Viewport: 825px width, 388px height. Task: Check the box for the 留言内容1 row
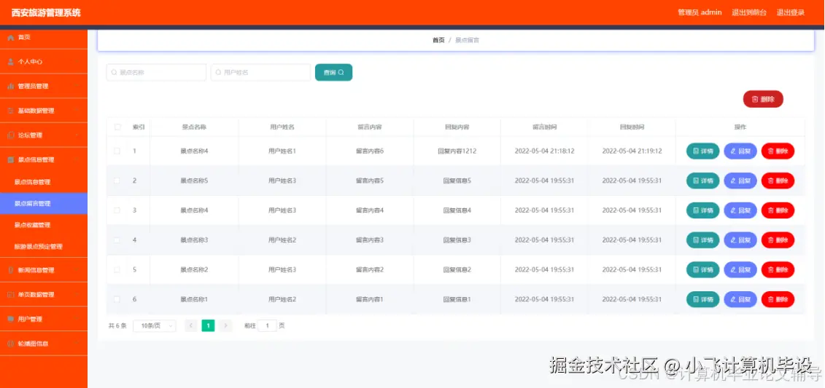coord(117,299)
